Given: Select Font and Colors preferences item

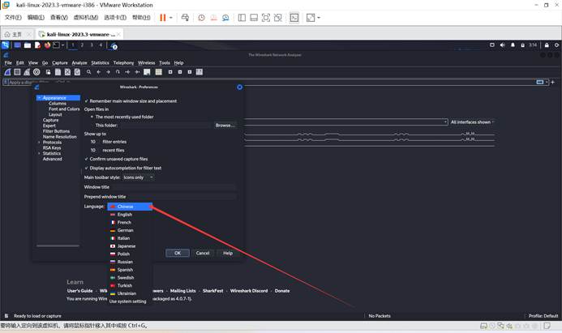Looking at the screenshot, I should click(64, 109).
